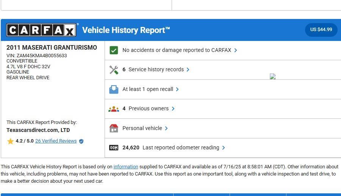Viewport: 341px width, 196px height.
Task: Follow the information link in disclaimer
Action: [125, 167]
